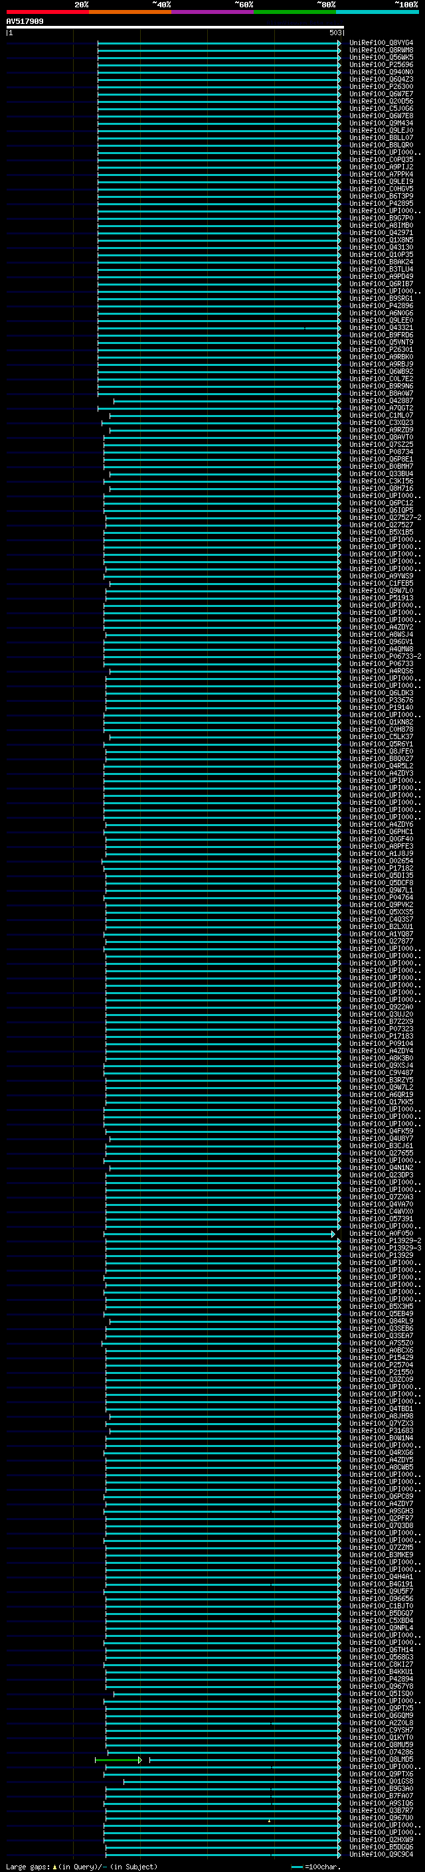This screenshot has width=425, height=1872.
Task: Click the green alignment bar of Q8LMD5
Action: pos(118,1760)
